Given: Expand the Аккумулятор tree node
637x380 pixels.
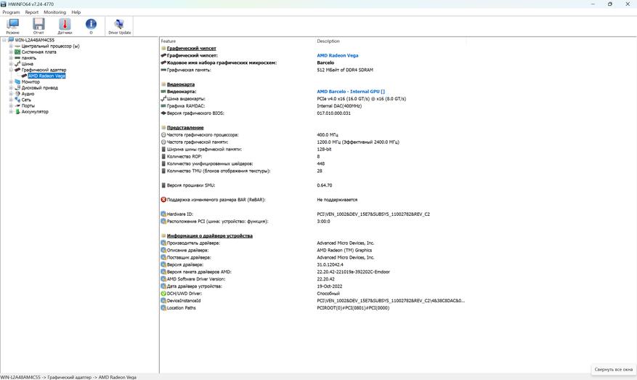Looking at the screenshot, I should [11, 112].
